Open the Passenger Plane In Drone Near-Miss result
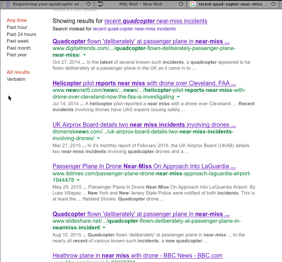Screen dimensions: 282x262 click(x=144, y=166)
